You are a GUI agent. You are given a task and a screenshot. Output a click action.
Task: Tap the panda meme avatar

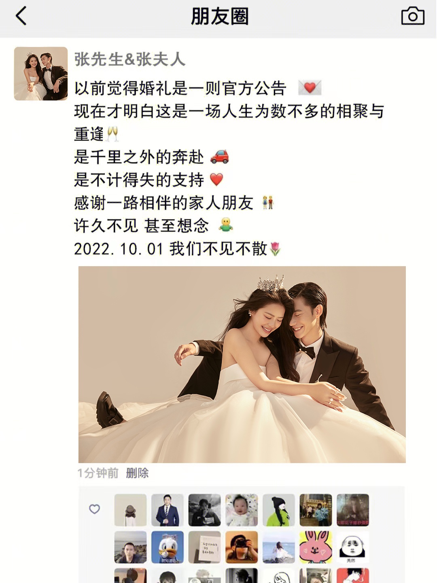click(353, 547)
